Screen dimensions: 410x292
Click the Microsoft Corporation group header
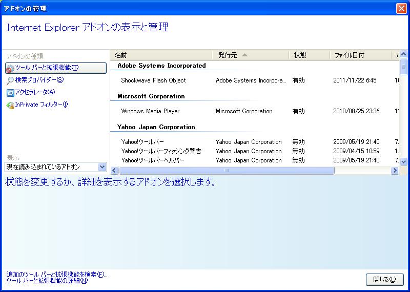pos(151,96)
